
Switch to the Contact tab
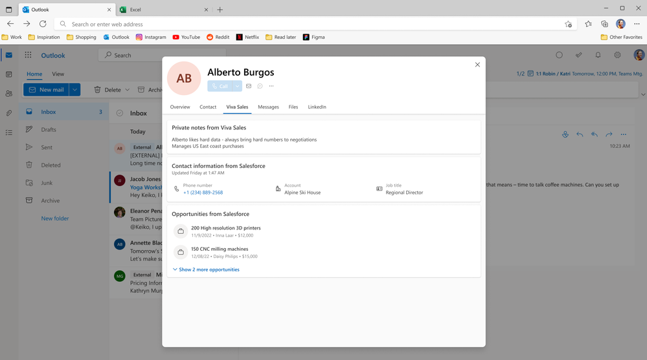tap(208, 107)
